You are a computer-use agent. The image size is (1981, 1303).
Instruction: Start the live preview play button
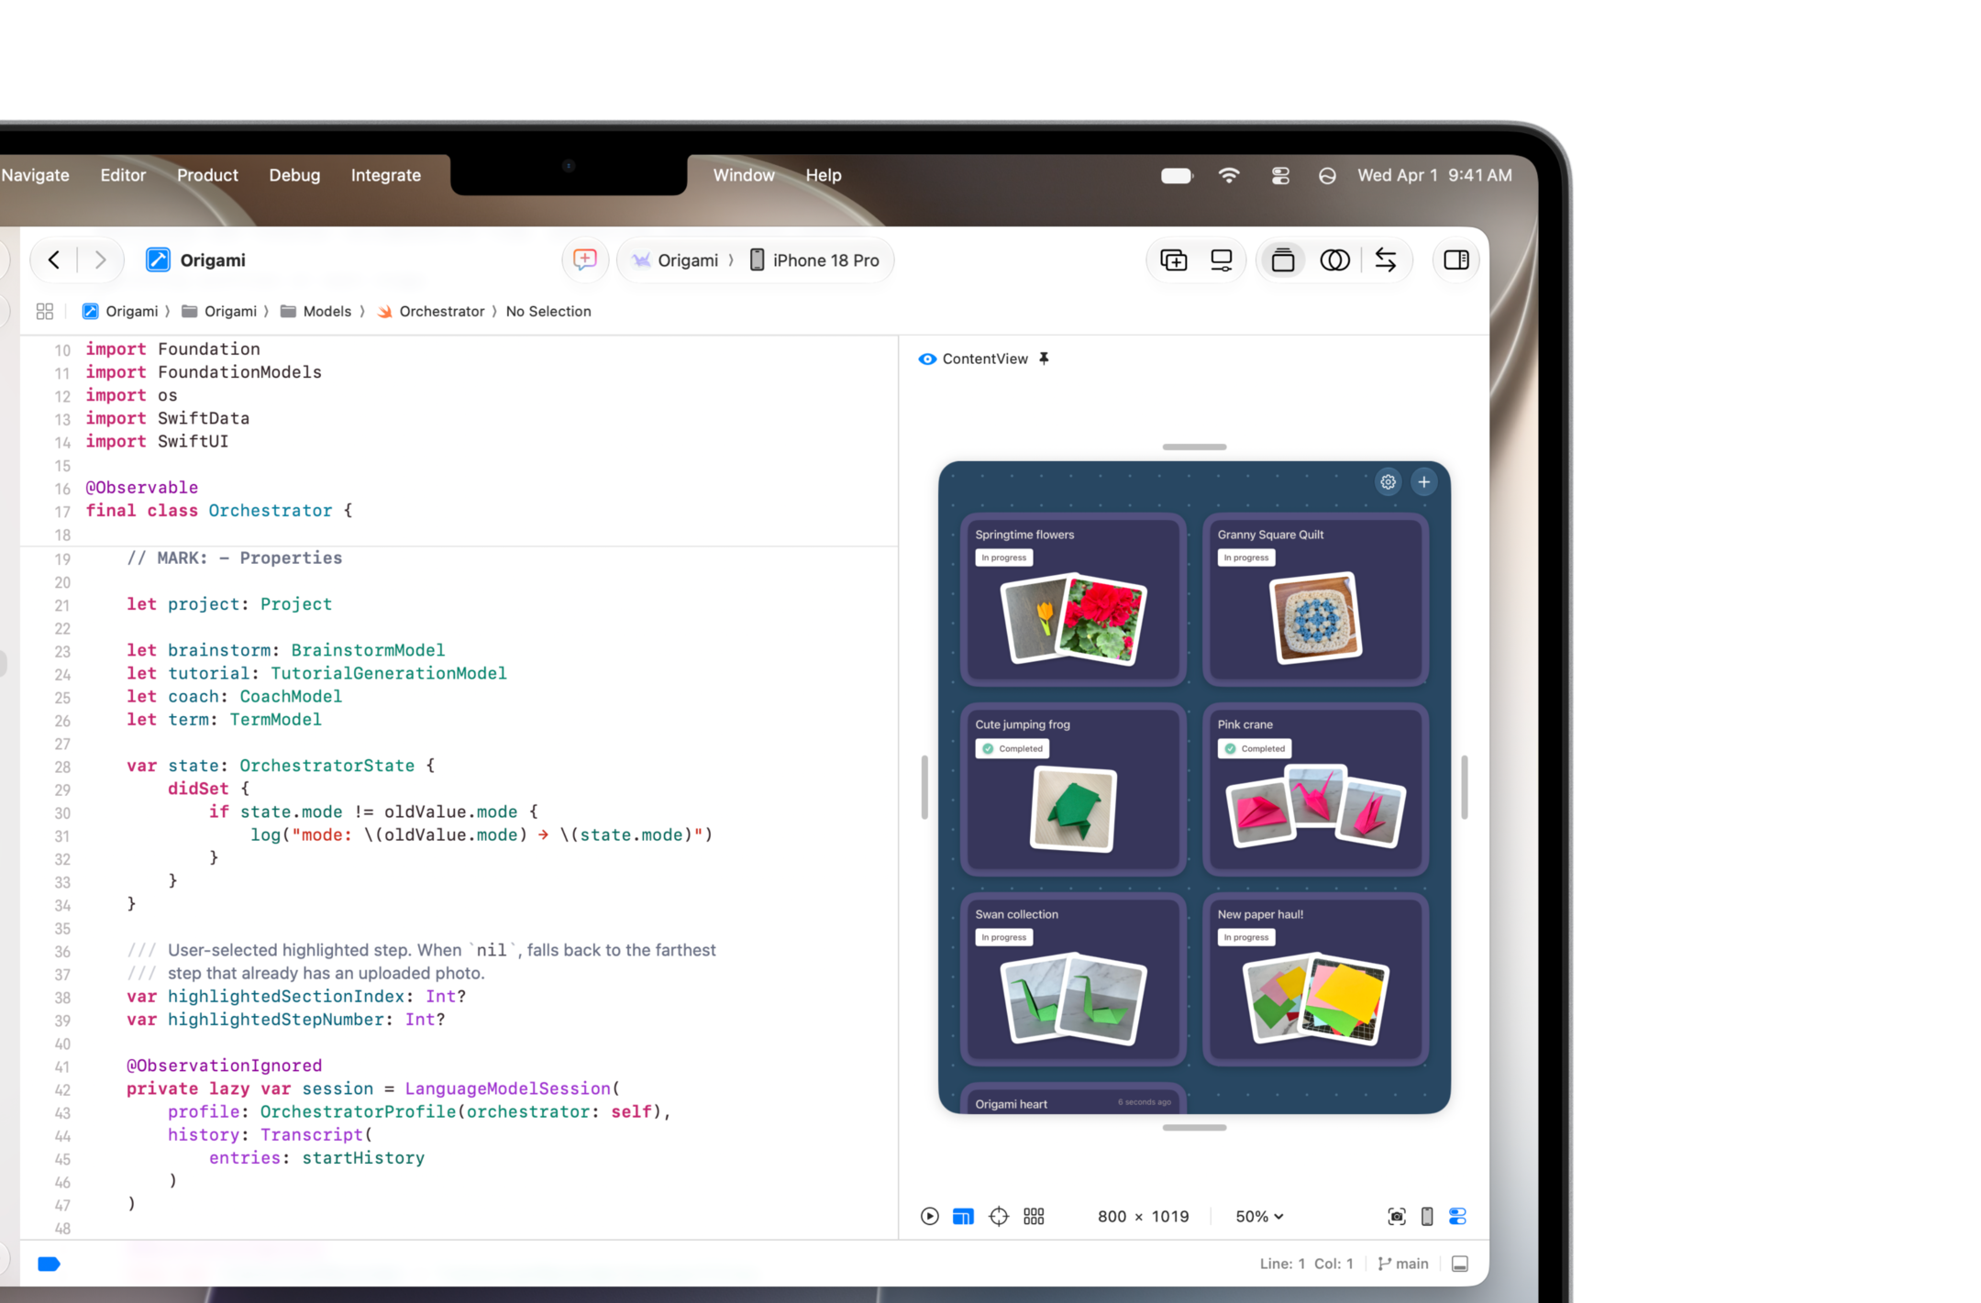click(x=929, y=1216)
